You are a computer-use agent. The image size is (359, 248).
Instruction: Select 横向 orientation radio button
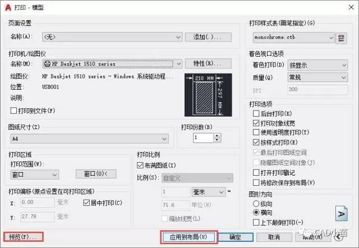(256, 213)
